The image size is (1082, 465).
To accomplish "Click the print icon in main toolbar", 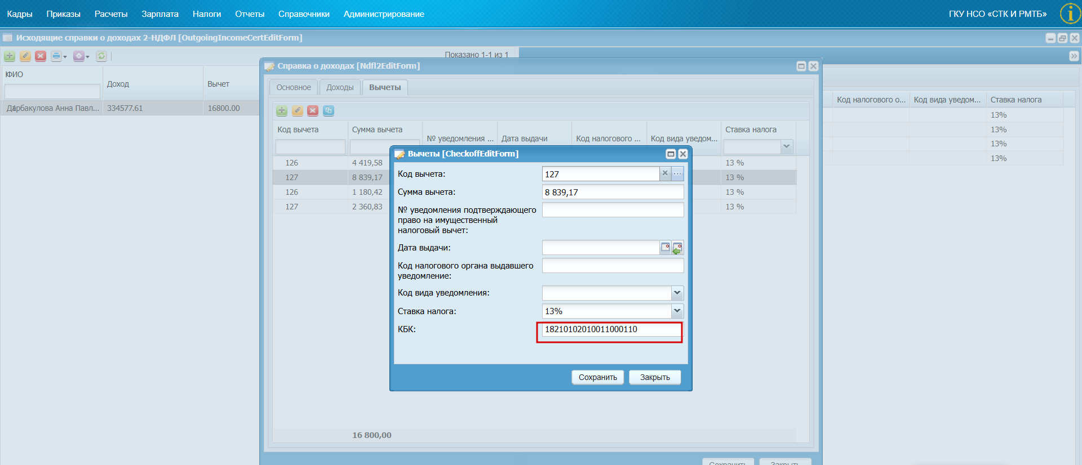I will click(56, 56).
